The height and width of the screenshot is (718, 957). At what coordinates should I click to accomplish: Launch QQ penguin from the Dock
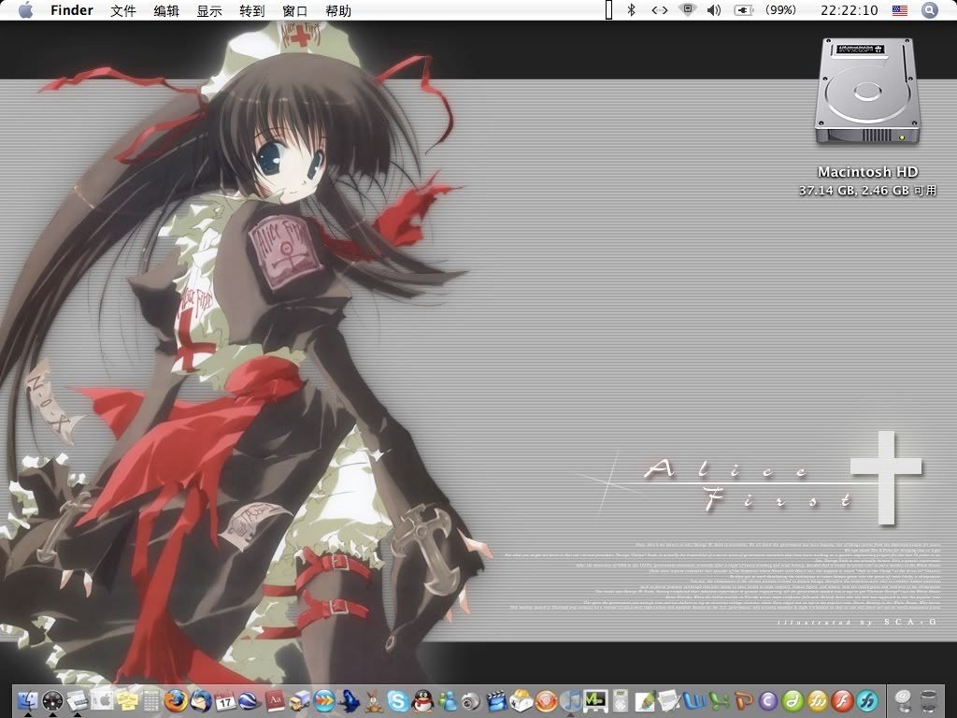(x=422, y=701)
